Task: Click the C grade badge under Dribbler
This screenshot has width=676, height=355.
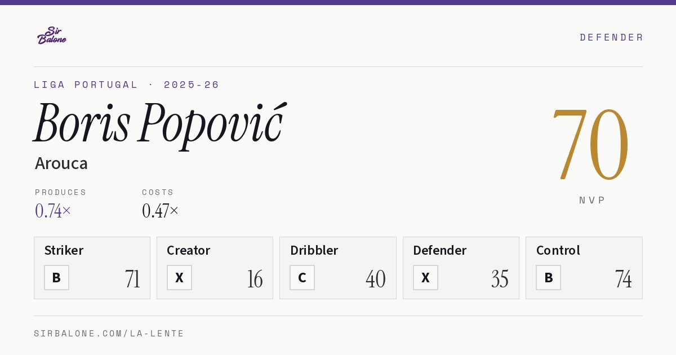Action: click(x=302, y=278)
